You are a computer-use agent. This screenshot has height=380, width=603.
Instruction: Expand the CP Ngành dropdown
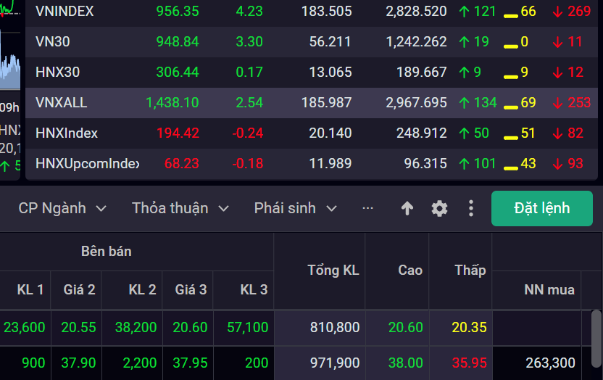[x=62, y=208]
